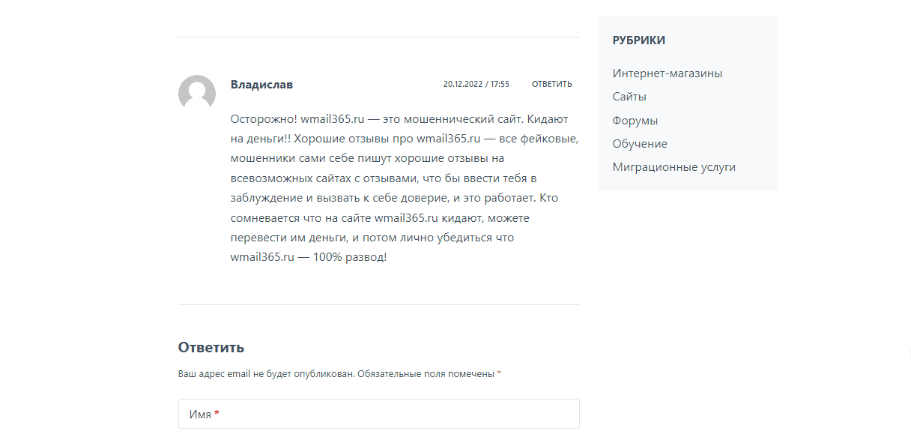This screenshot has height=446, width=911.
Task: Open the comment permalink dated 20.12.2022
Action: click(476, 85)
